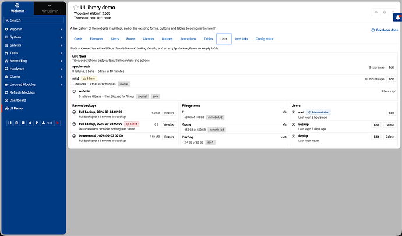
Task: Expand the Cluster sidebar category arrow
Action: tap(61, 77)
